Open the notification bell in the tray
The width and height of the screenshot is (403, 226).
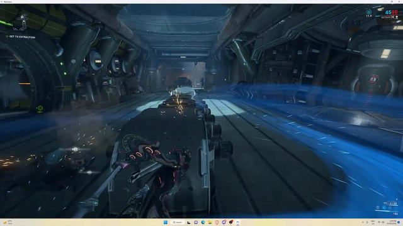pos(399,222)
